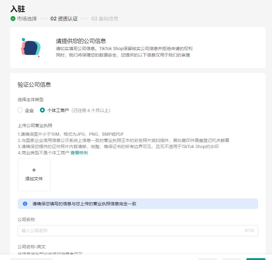Image resolution: width=272 pixels, height=260 pixels.
Task: Open 查看样例 to view the sample
Action: 79,152
